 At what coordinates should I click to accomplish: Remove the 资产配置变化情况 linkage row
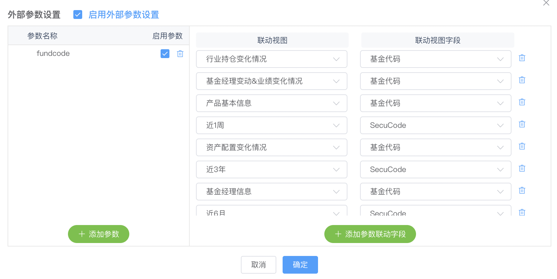tap(522, 146)
